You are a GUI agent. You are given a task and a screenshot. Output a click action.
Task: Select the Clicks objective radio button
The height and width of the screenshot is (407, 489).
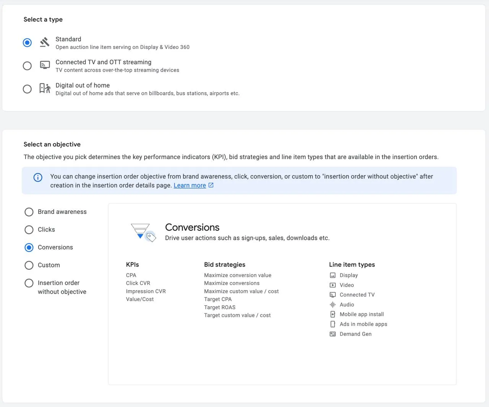29,230
